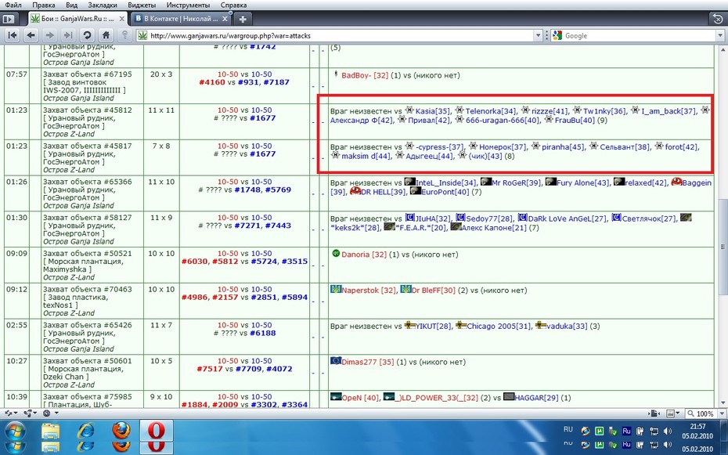Click the Reload page toolbar icon
Viewport: 728px width, 455px height.
coord(87,35)
